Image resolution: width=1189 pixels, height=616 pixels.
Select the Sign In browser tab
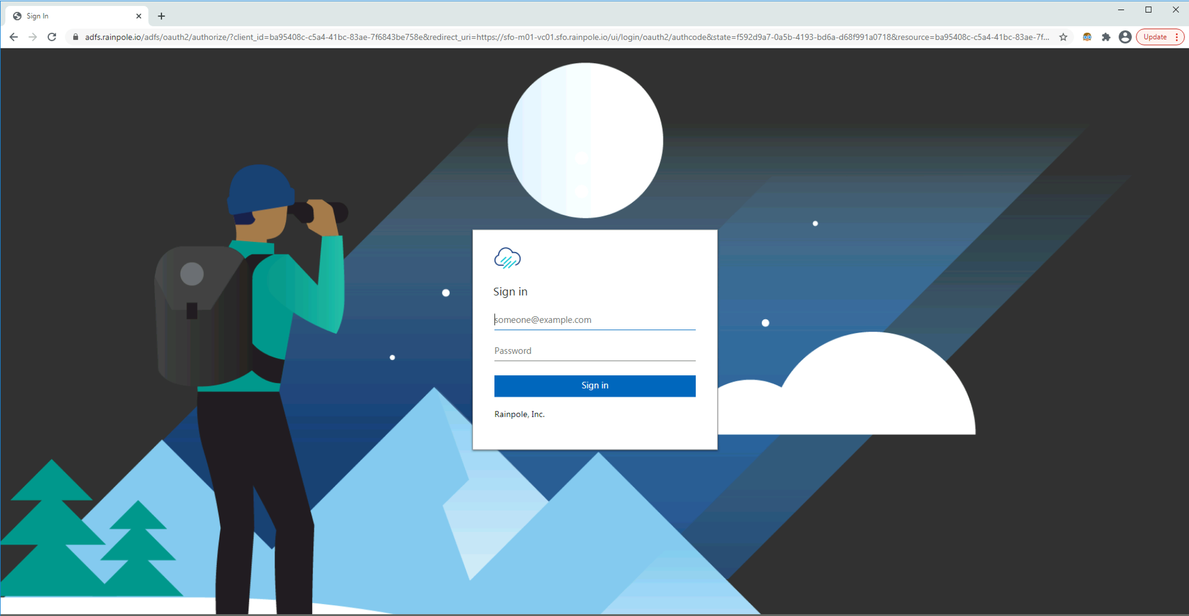(x=69, y=16)
